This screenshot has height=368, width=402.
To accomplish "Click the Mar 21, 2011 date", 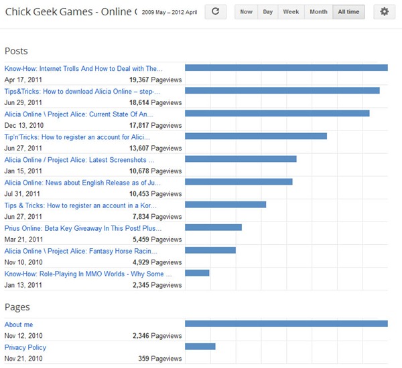I will (x=23, y=240).
